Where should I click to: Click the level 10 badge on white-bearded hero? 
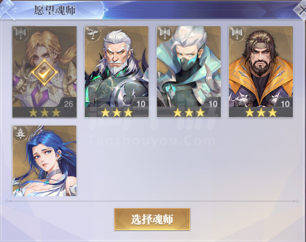pos(140,103)
